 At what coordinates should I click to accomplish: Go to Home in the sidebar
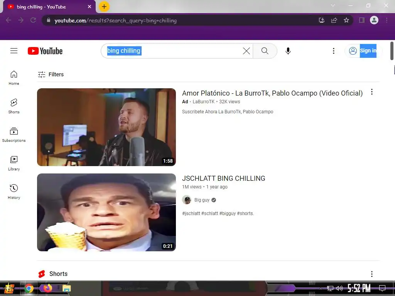coord(14,78)
